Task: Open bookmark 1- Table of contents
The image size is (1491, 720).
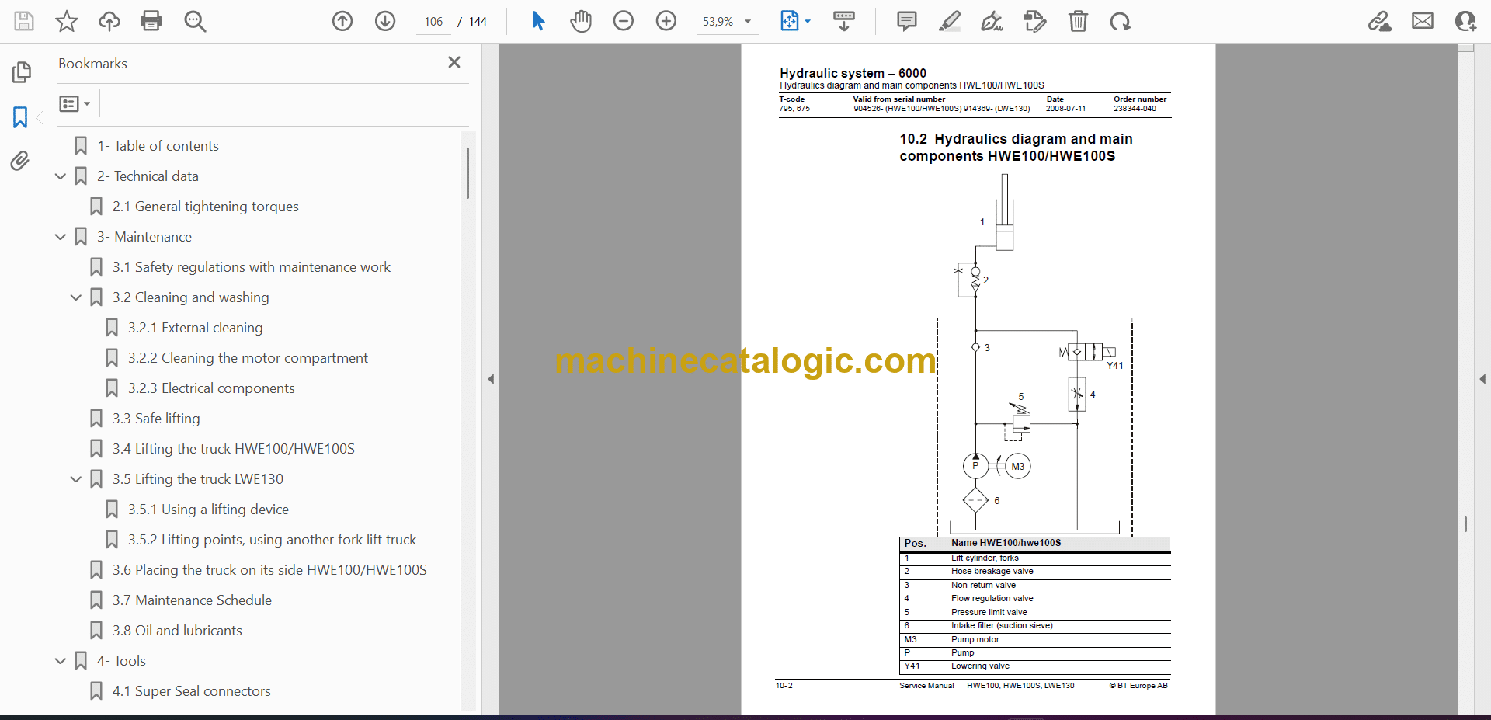Action: coord(158,146)
